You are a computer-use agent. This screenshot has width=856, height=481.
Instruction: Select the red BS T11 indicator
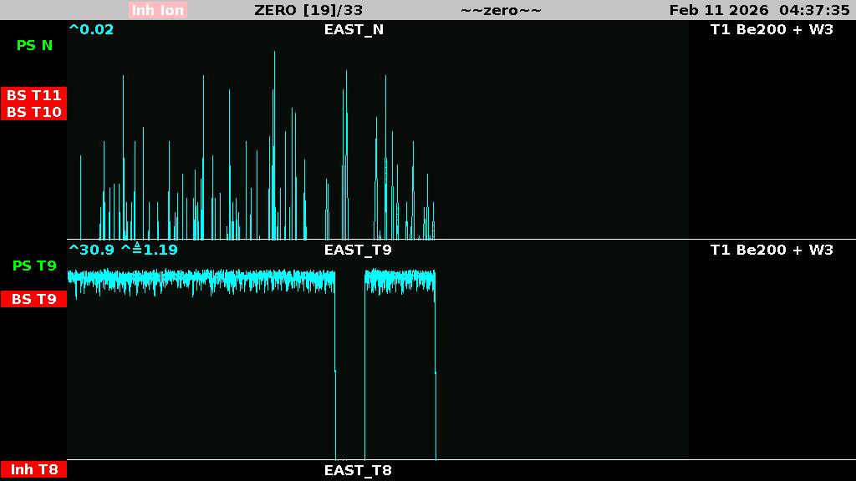tap(34, 95)
